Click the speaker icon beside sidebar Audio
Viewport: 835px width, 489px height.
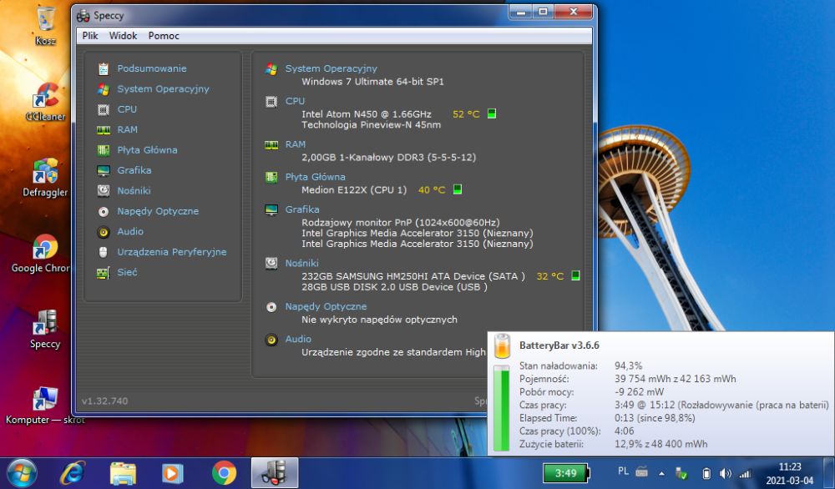pyautogui.click(x=104, y=232)
